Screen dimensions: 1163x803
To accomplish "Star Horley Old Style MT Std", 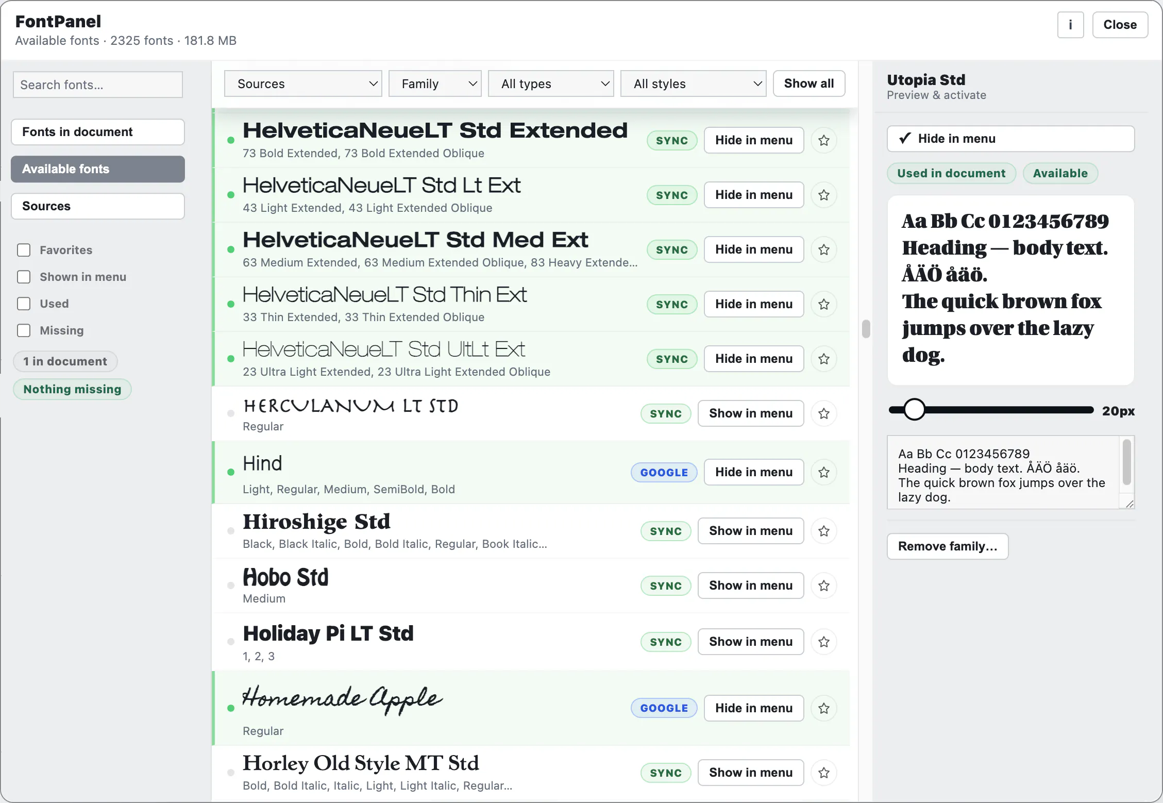I will (824, 773).
